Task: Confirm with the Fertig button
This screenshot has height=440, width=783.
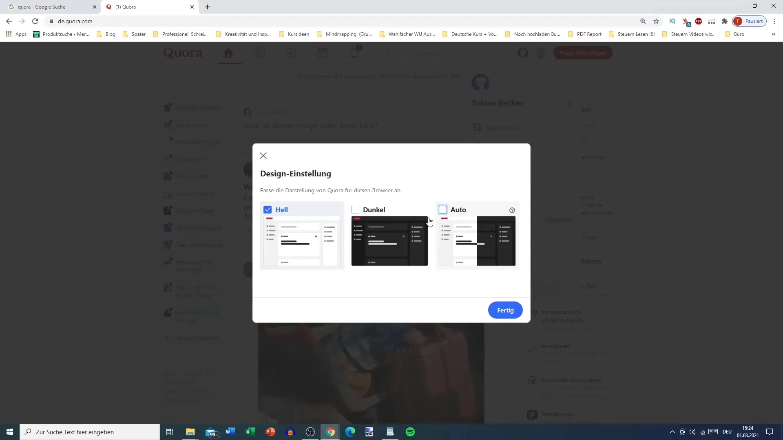Action: (505, 310)
